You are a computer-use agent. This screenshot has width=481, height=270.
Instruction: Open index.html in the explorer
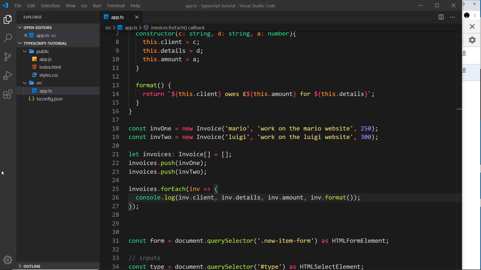(50, 67)
